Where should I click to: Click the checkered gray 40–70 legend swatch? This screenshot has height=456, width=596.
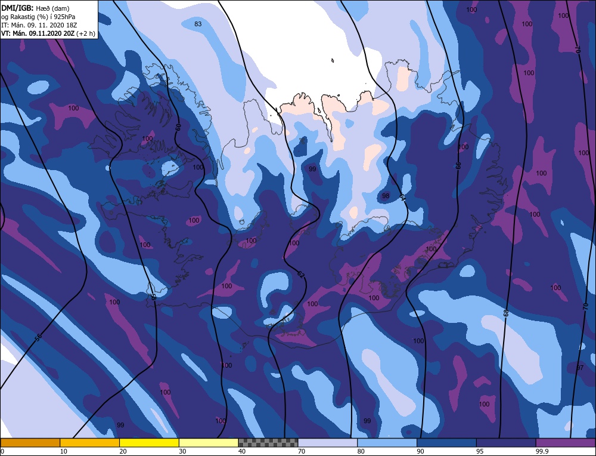click(268, 442)
